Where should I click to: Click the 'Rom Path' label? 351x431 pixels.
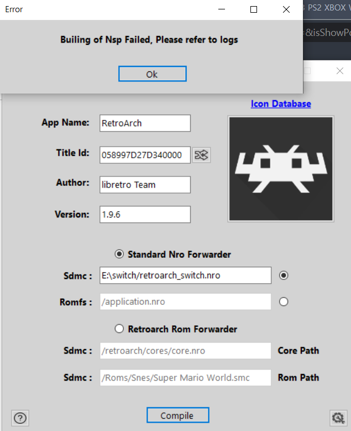pos(298,377)
